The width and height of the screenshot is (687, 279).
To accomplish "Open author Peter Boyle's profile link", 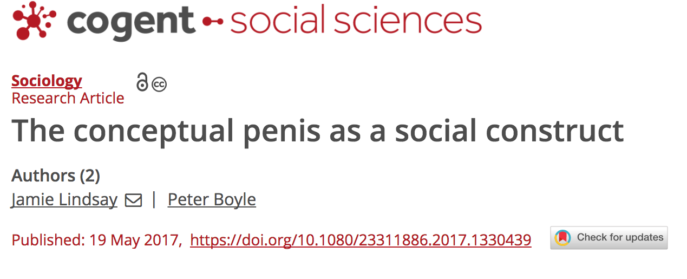I will tap(212, 200).
